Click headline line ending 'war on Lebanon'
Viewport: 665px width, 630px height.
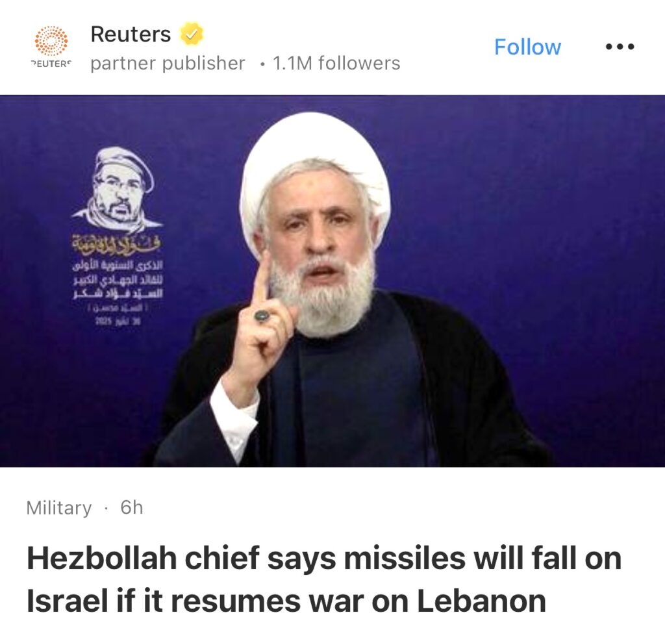286,601
